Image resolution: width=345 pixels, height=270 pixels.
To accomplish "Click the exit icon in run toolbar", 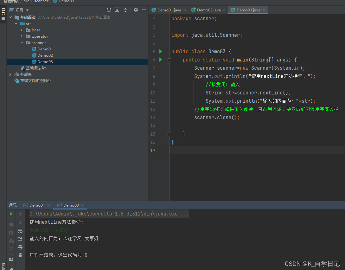I will point(11,249).
